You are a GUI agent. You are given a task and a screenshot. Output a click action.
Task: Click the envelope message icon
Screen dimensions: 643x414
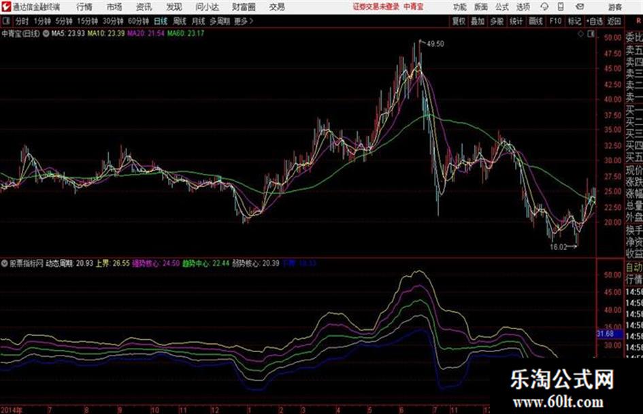(x=580, y=7)
